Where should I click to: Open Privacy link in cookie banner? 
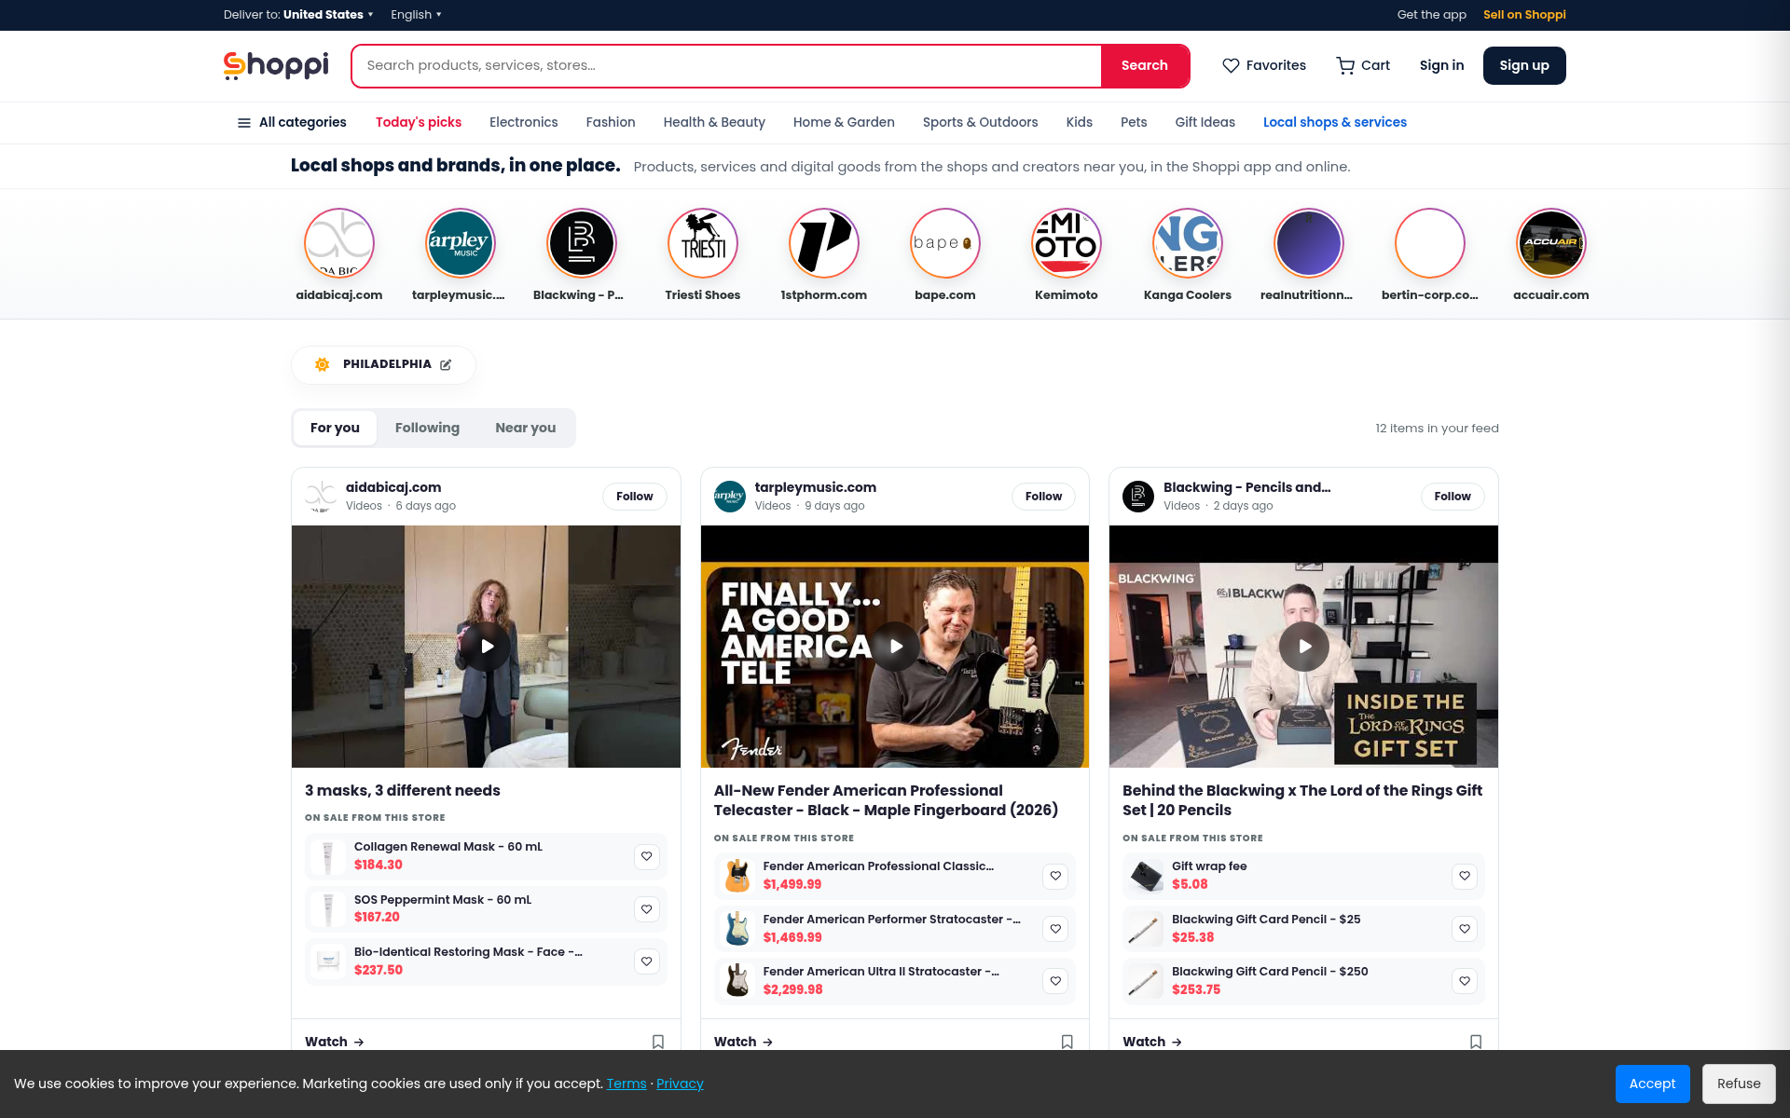680,1084
